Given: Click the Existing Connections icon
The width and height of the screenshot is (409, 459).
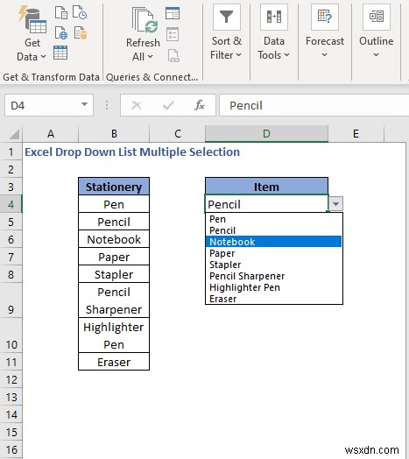Looking at the screenshot, I should point(81,32).
